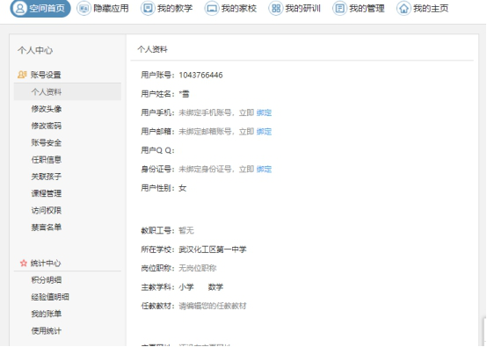The height and width of the screenshot is (347, 487).
Task: Click the 我的主页 house icon
Action: coord(403,9)
